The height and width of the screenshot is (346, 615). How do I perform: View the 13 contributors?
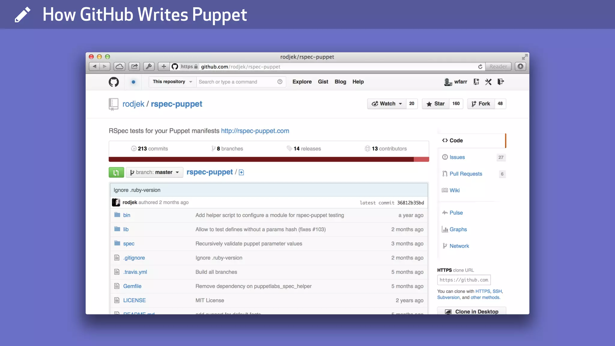386,149
